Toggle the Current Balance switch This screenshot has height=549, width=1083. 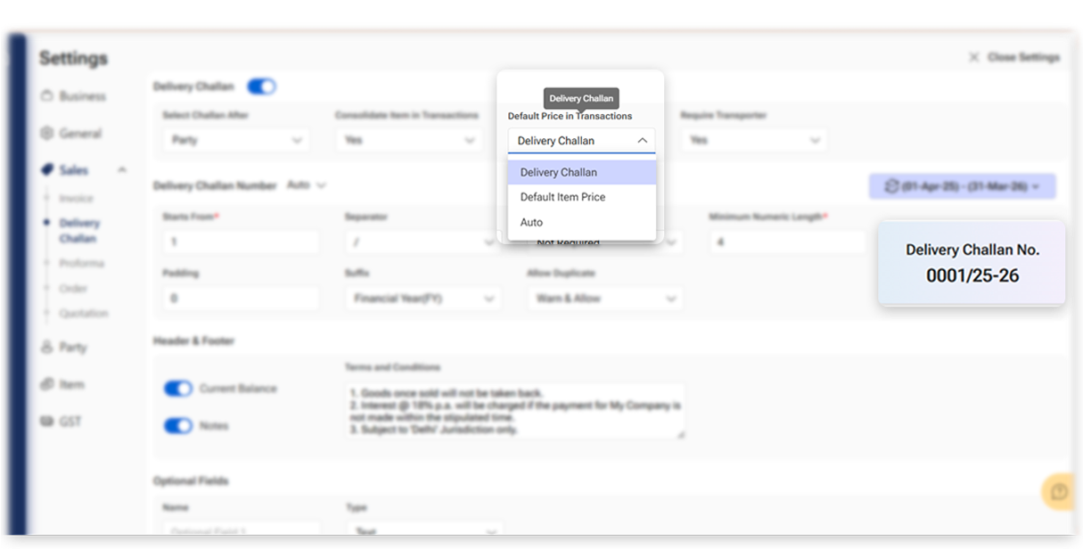(x=178, y=389)
